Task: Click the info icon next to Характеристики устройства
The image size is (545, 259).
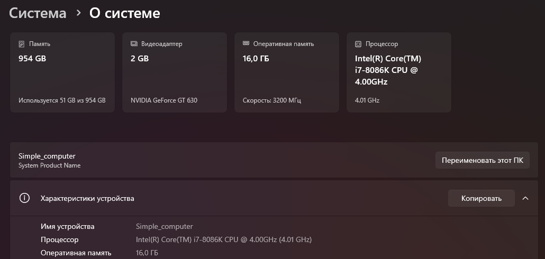Action: click(x=24, y=198)
